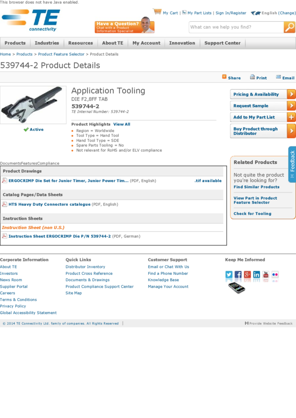The width and height of the screenshot is (296, 418).
Task: Click the My Part Lists icon
Action: pyautogui.click(x=184, y=12)
